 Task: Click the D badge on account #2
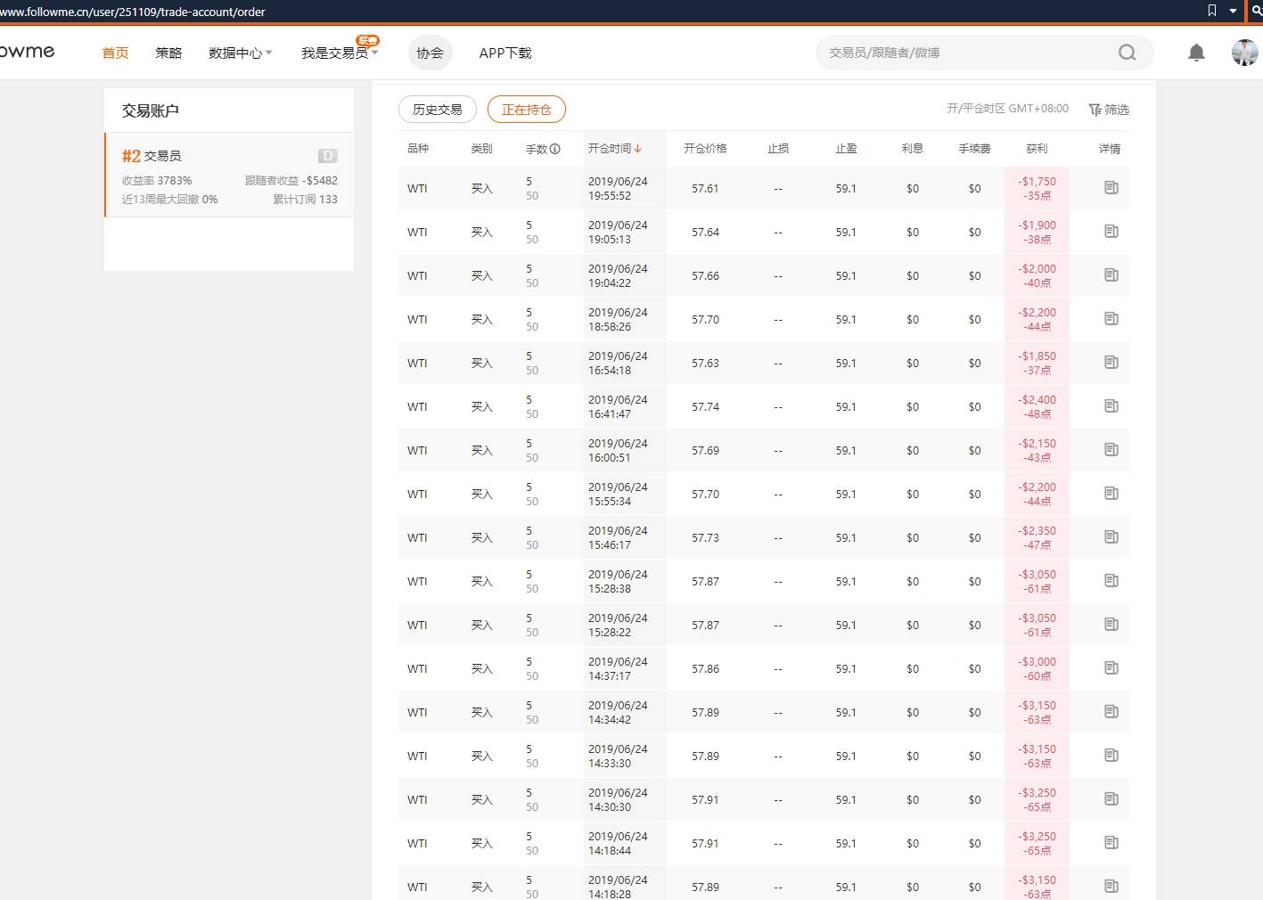(x=327, y=156)
